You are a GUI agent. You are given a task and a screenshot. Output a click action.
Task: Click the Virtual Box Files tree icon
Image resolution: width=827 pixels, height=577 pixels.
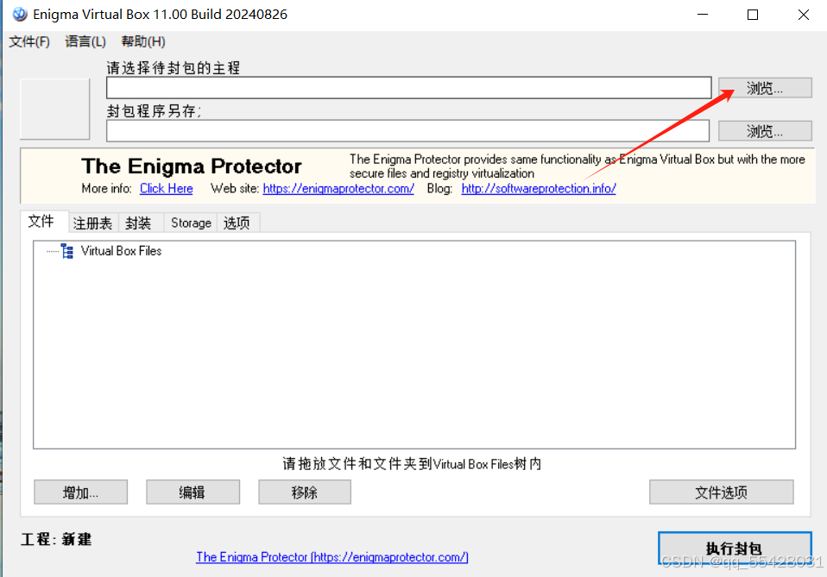coord(67,251)
